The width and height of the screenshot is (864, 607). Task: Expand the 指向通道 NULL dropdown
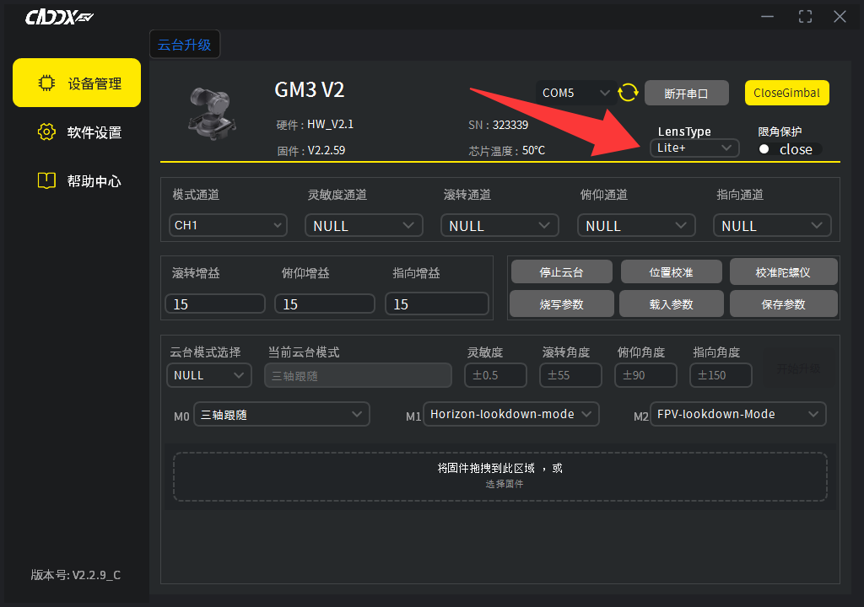772,225
